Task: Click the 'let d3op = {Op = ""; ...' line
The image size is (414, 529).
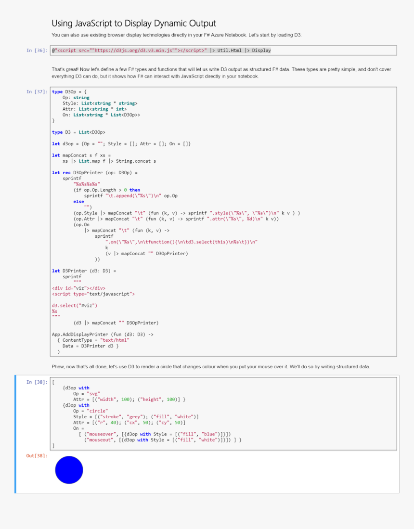Action: [121, 144]
